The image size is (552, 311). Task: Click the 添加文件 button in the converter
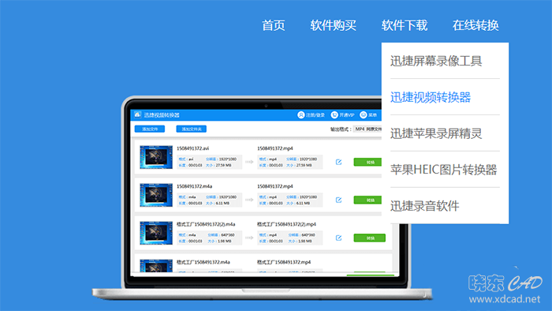coord(150,129)
